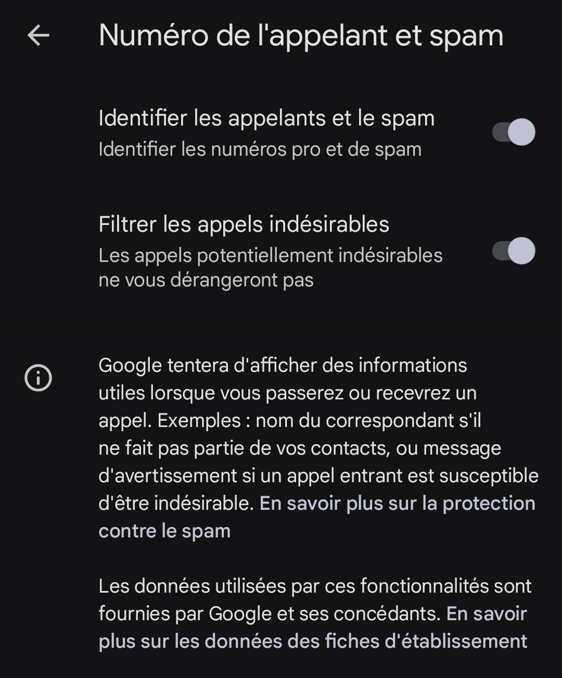
Task: Click the info circle icon
Action: tap(38, 377)
